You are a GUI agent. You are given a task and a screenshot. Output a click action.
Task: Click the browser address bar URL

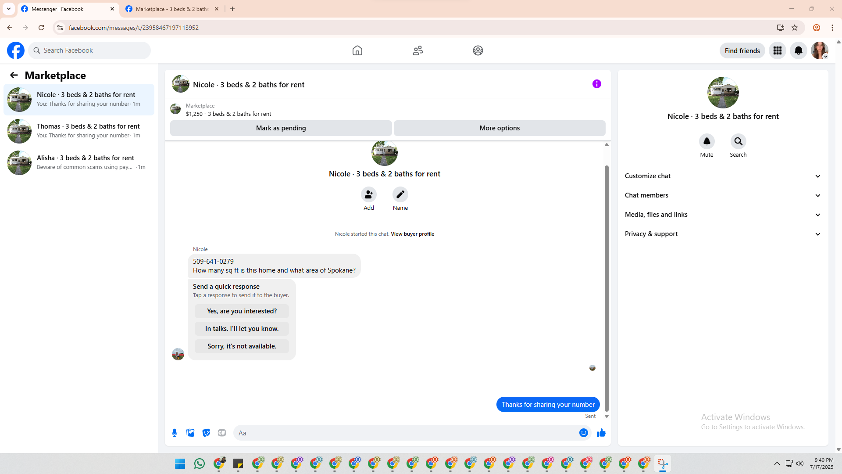point(134,28)
